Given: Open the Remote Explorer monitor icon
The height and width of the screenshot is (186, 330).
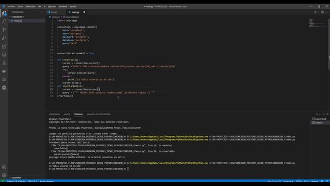Looking at the screenshot, I should coord(4,55).
